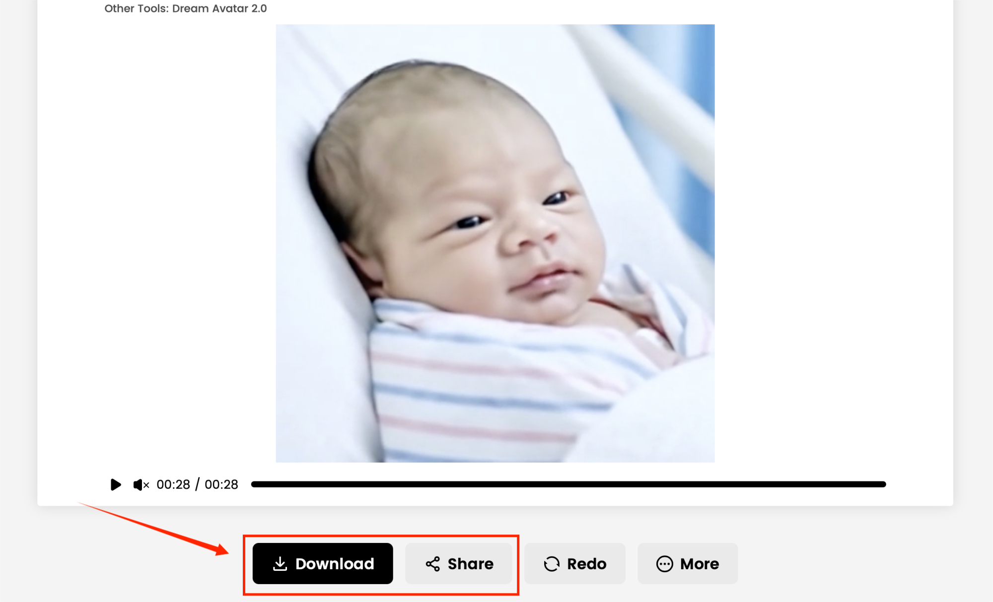Open the More options button

click(x=688, y=563)
